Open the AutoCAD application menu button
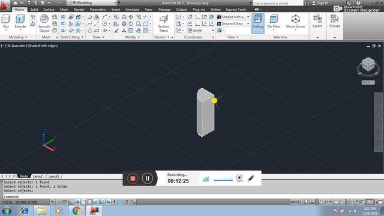This screenshot has width=384, height=216. (4, 5)
